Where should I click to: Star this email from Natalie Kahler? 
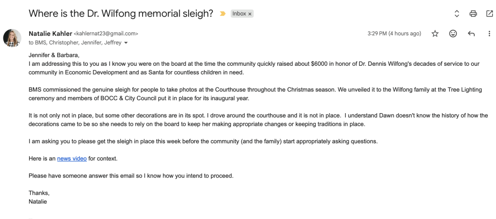tap(435, 34)
